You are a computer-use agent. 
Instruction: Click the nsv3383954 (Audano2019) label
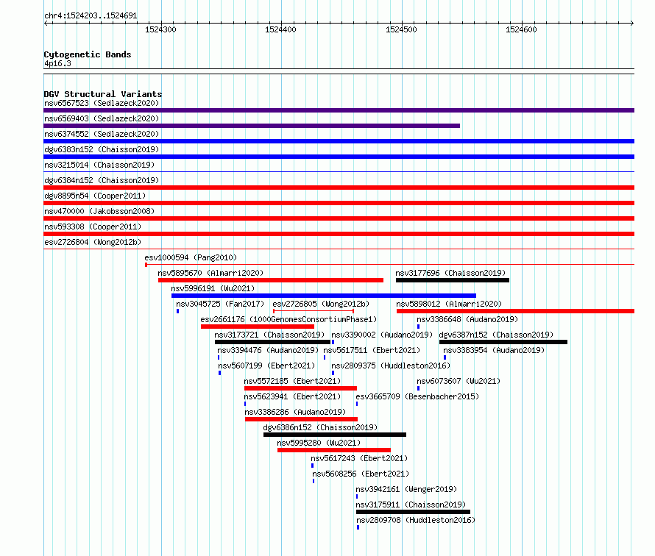click(x=494, y=350)
